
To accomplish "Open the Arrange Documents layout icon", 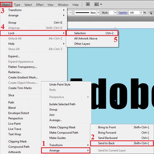I will click(96, 4).
